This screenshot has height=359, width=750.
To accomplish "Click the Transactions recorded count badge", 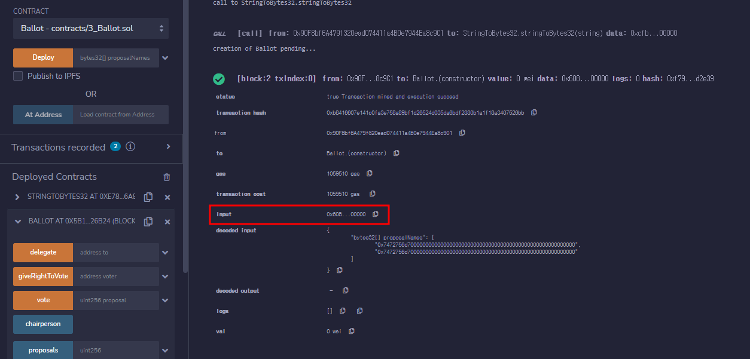I will point(115,146).
